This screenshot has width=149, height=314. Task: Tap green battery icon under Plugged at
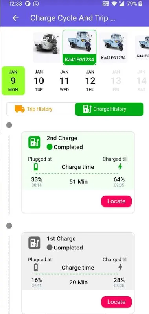point(36,166)
